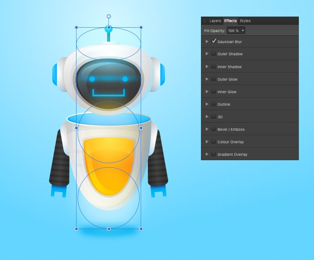Click the robot's orange chest shield
Image resolution: width=314 pixels, height=260 pixels.
click(109, 166)
